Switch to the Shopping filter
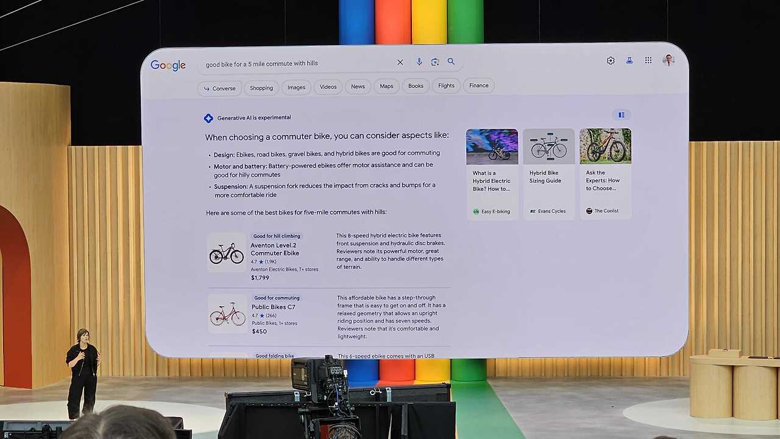780x439 pixels. (261, 88)
